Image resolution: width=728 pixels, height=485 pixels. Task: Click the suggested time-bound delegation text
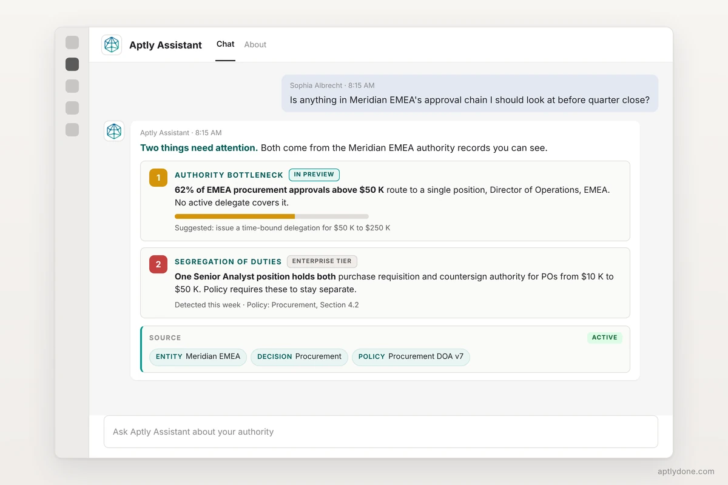click(283, 228)
